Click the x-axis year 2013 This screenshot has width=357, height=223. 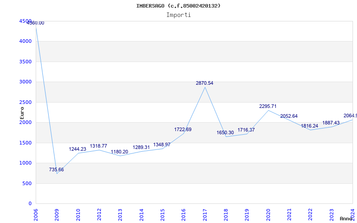tap(120, 215)
